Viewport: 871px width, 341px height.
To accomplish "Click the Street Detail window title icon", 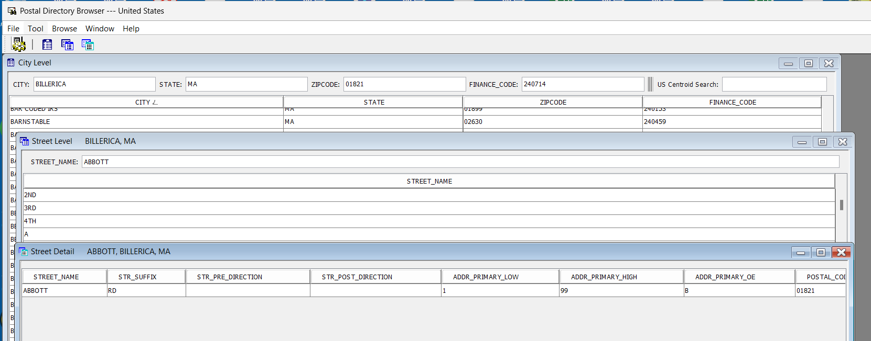I will click(x=23, y=252).
